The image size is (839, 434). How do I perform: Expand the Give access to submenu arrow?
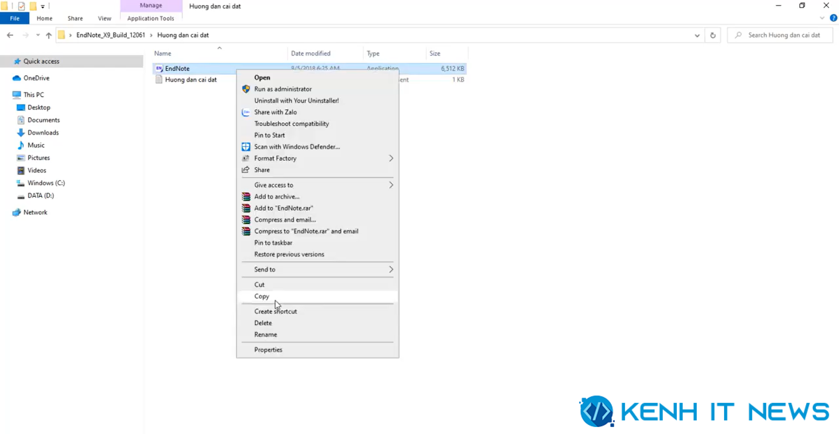pos(391,185)
